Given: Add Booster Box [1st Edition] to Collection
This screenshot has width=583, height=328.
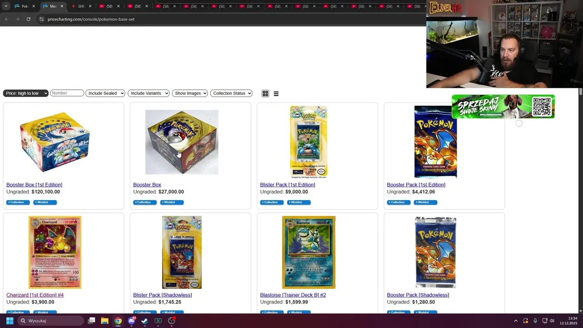Looking at the screenshot, I should [x=18, y=202].
